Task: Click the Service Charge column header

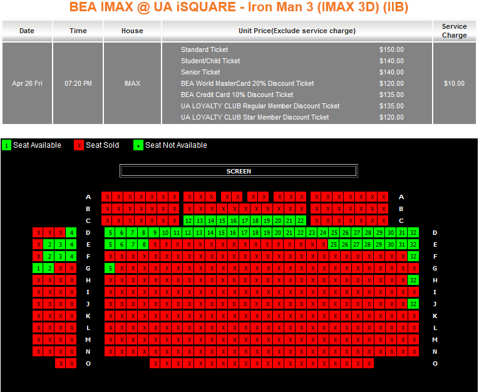Action: tap(454, 31)
